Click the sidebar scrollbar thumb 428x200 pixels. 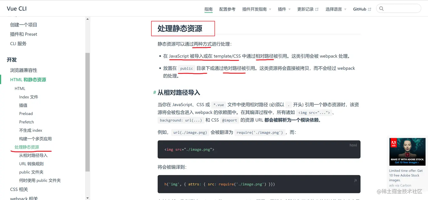87,112
